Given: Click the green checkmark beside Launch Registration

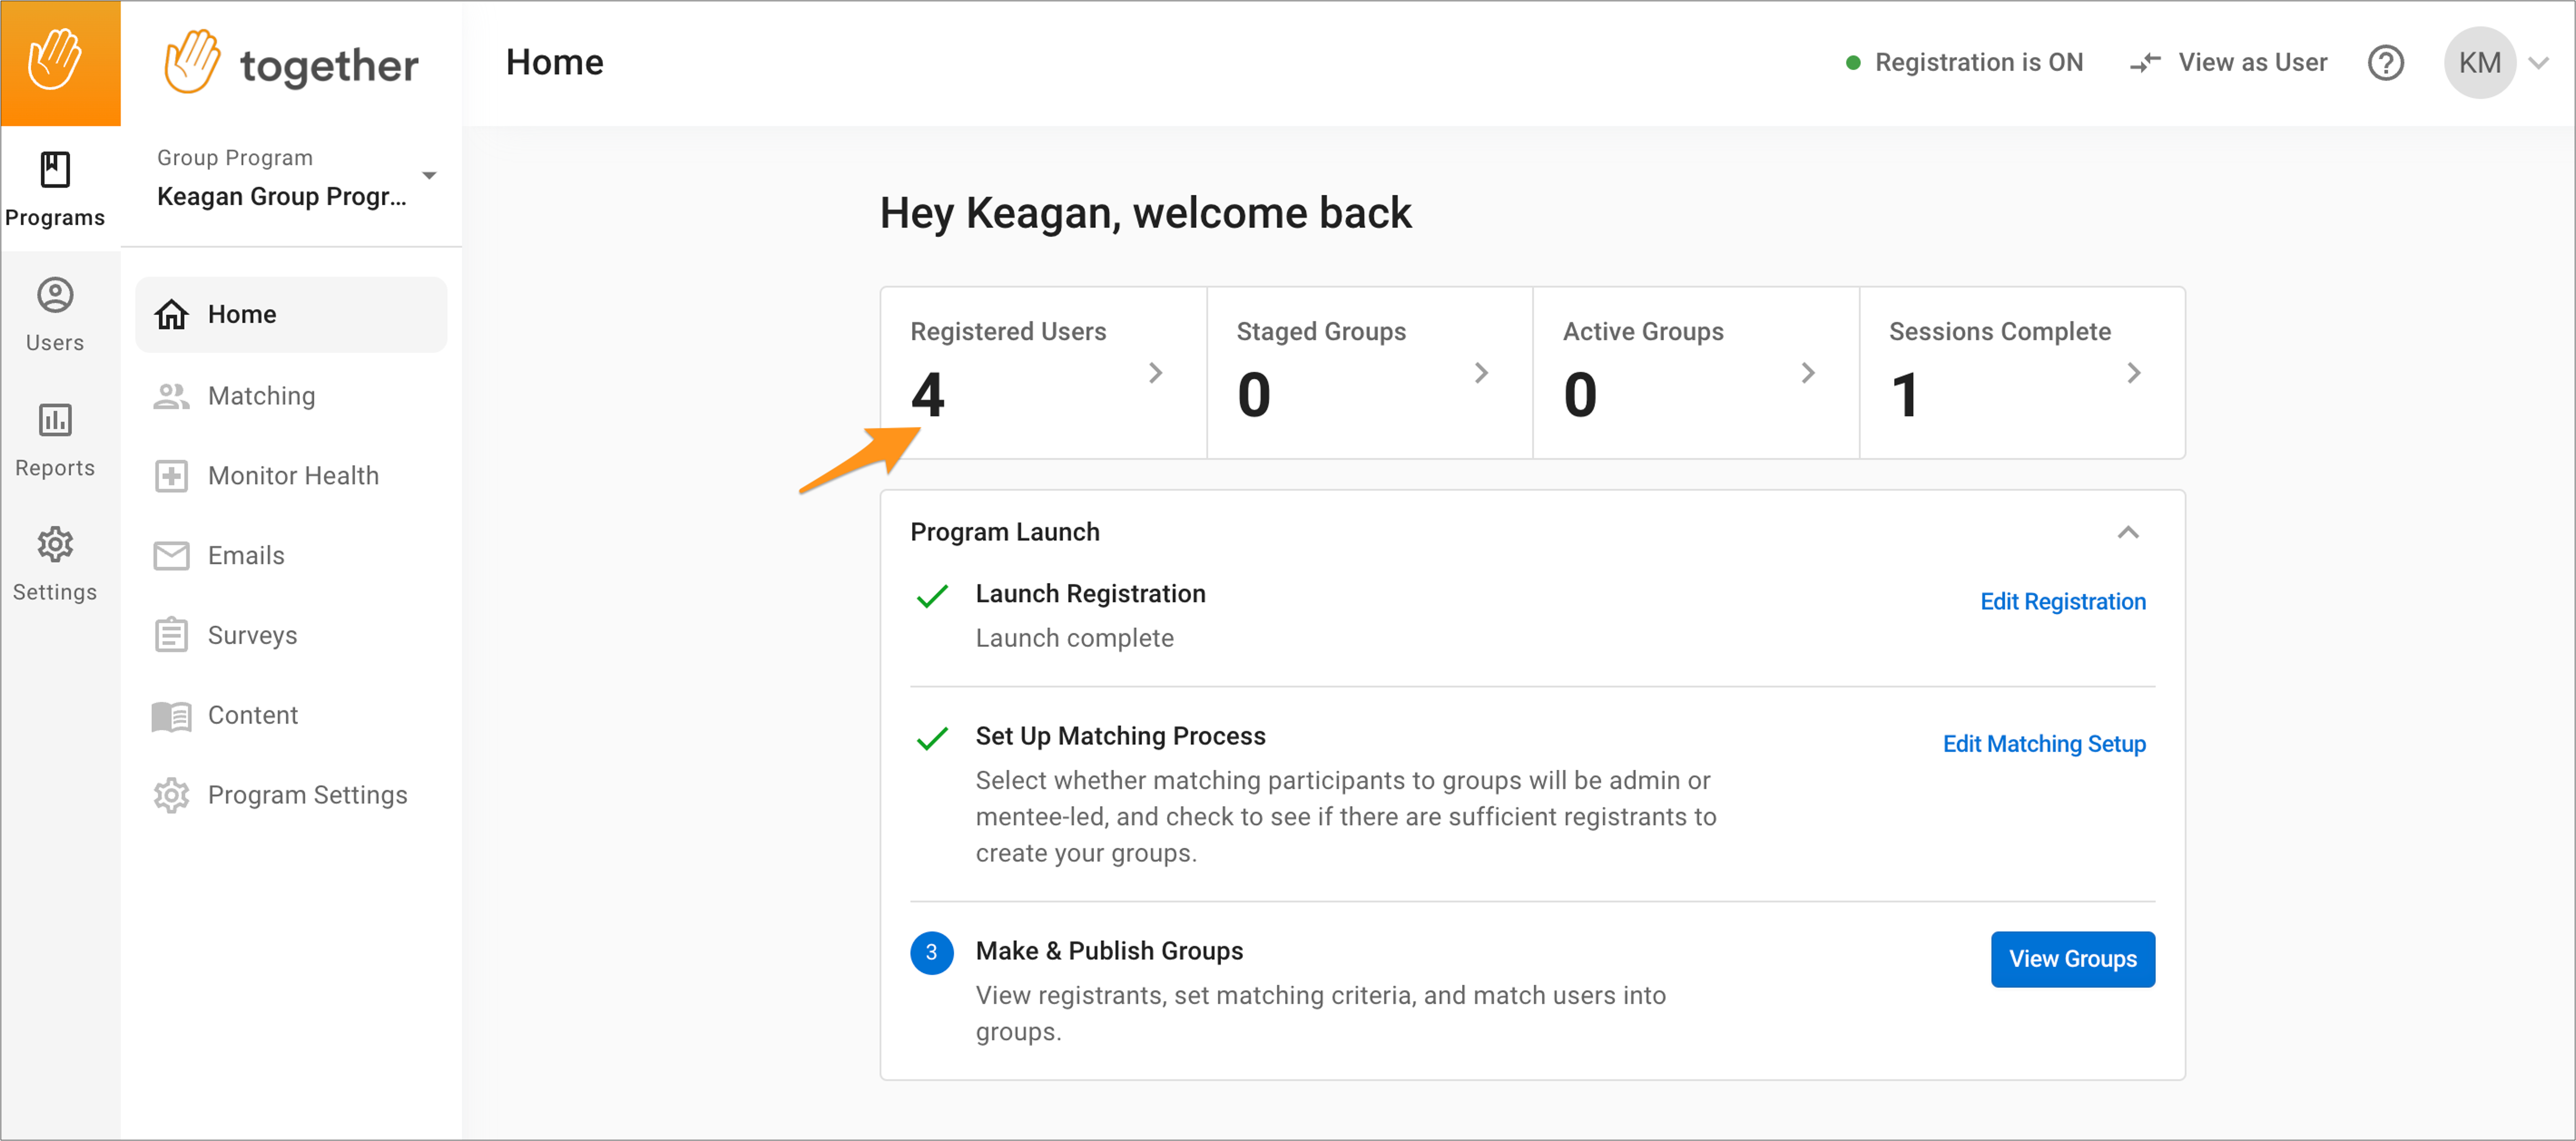Looking at the screenshot, I should (931, 596).
